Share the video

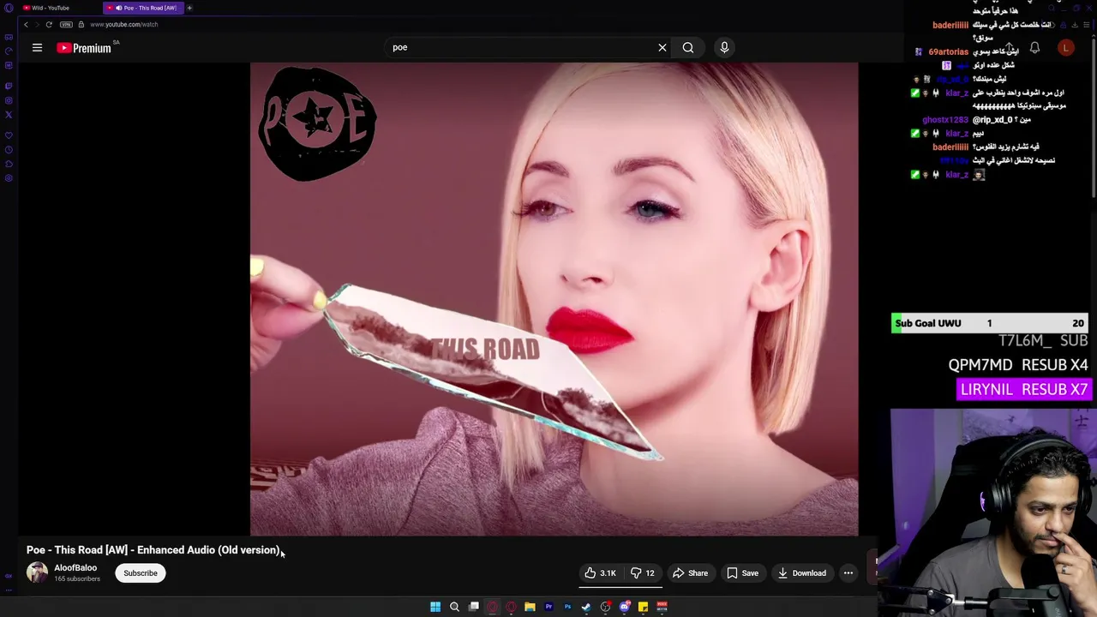point(690,573)
